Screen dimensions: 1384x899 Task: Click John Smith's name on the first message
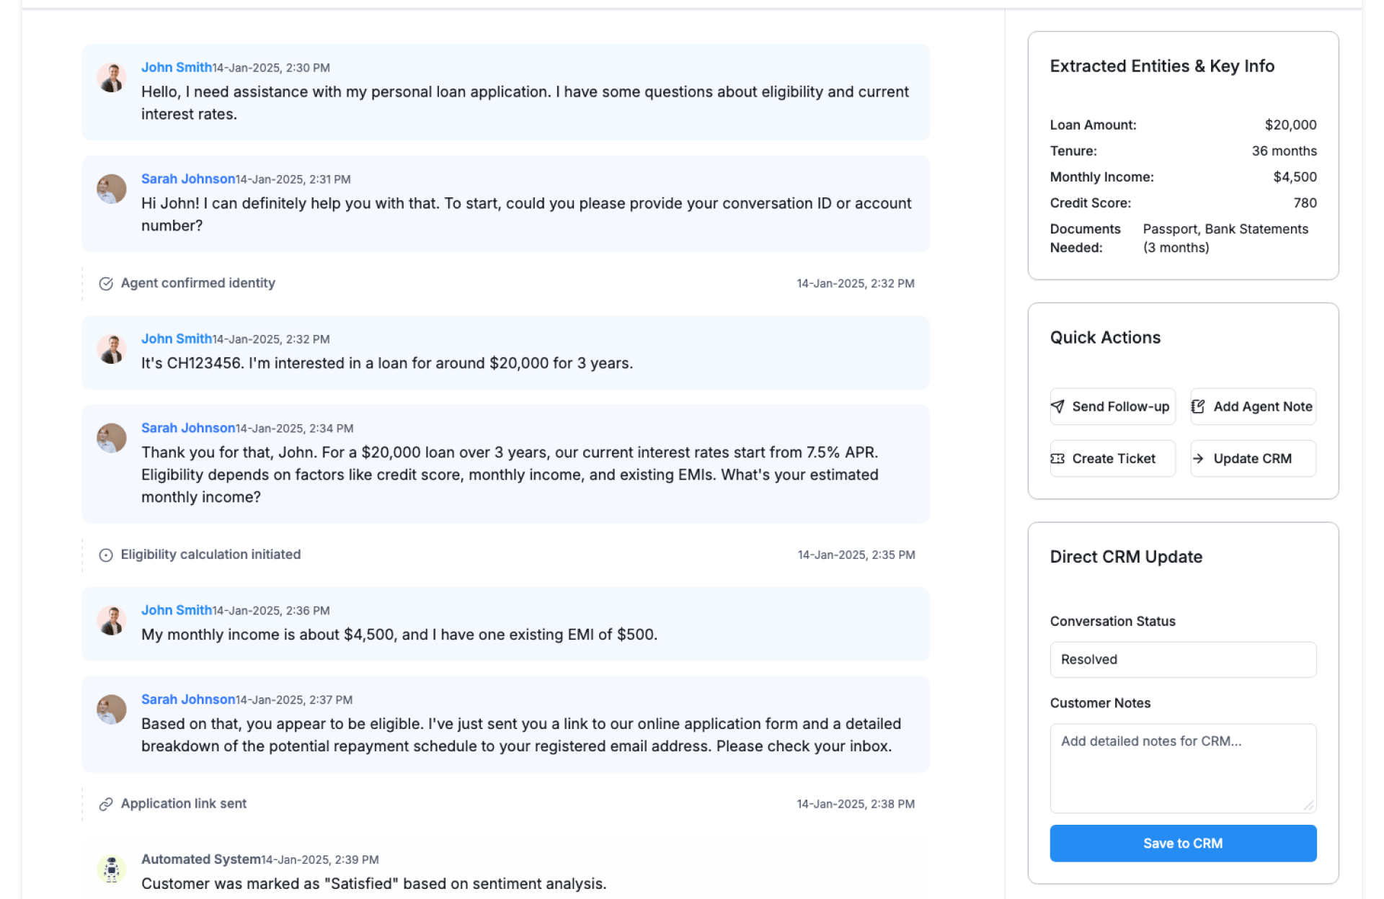click(x=177, y=68)
